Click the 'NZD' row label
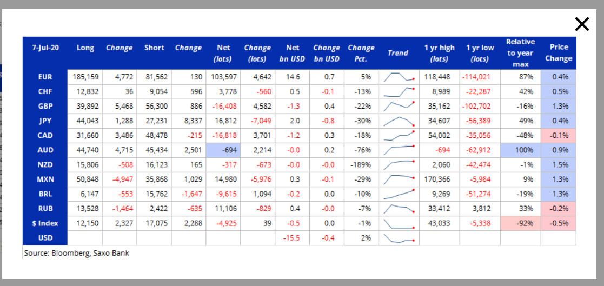This screenshot has width=604, height=286. (x=45, y=165)
